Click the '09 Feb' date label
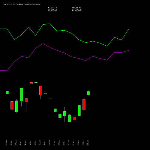This screenshot has height=150, width=150. point(45,143)
